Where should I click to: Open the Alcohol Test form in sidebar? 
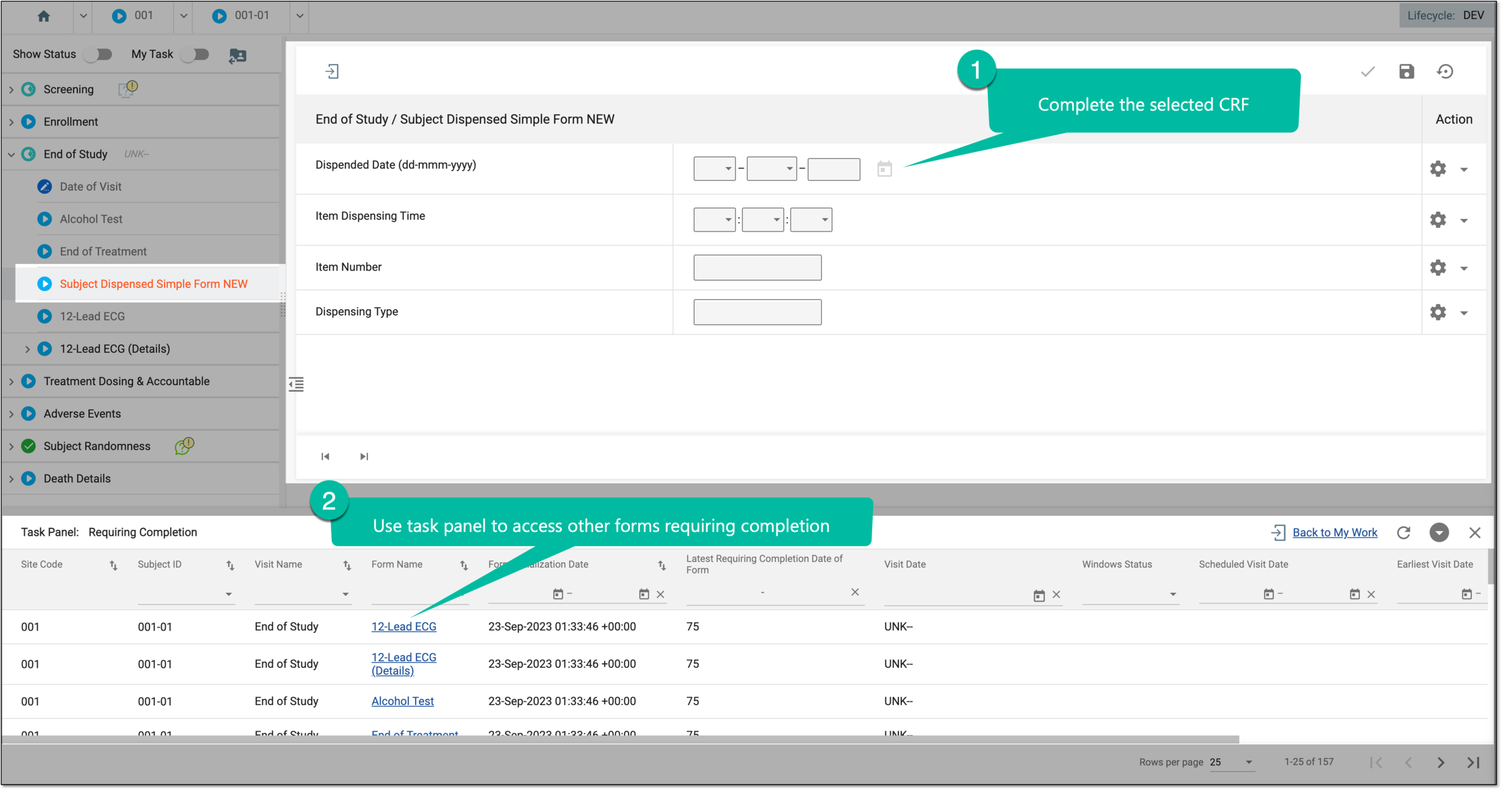point(91,219)
